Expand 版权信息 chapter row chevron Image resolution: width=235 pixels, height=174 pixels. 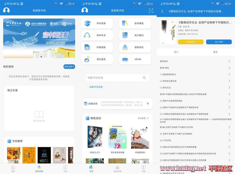click(x=229, y=61)
